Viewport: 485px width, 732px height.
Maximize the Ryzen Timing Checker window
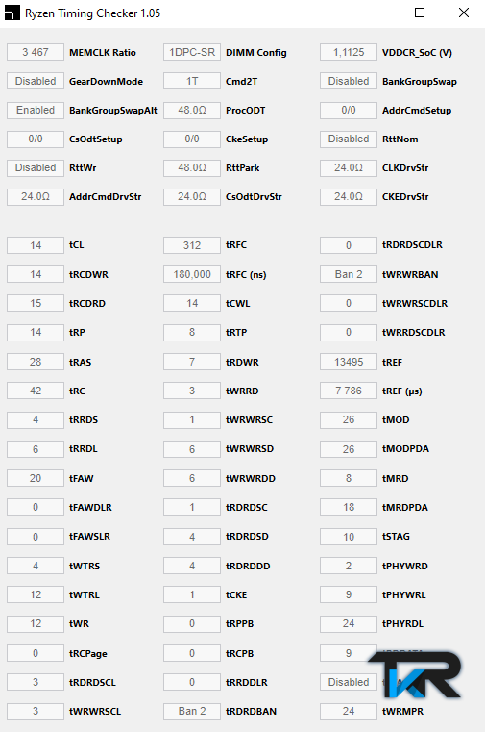420,13
